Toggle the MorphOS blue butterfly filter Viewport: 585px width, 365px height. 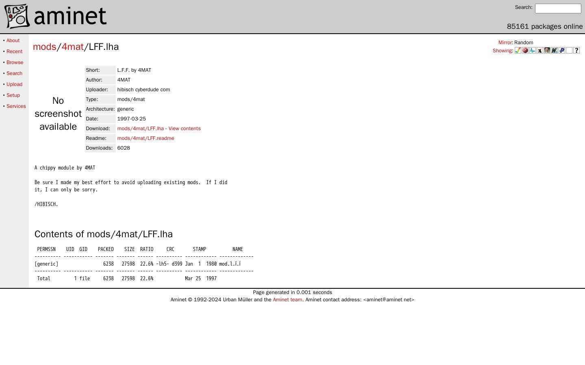[x=533, y=50]
